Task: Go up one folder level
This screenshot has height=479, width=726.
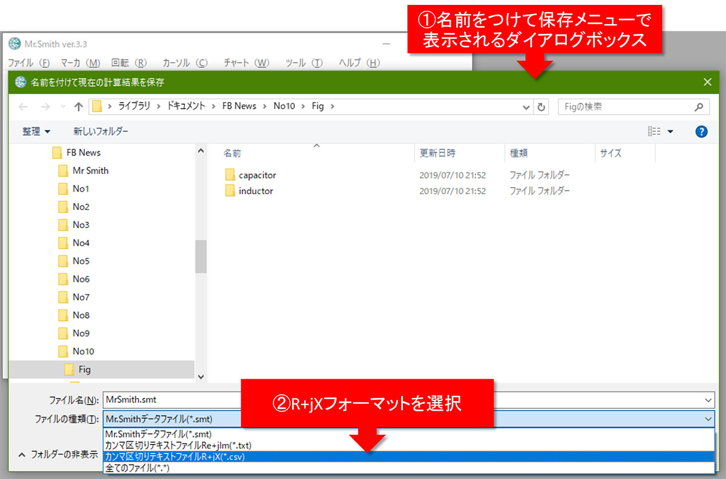Action: coord(79,106)
